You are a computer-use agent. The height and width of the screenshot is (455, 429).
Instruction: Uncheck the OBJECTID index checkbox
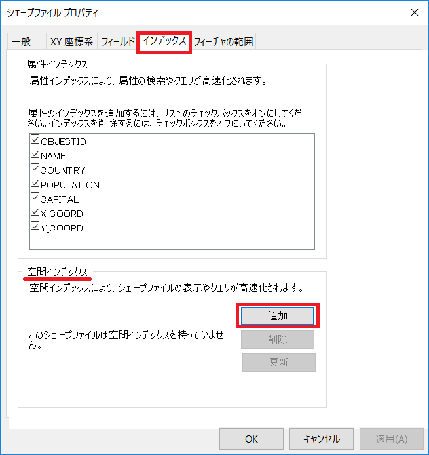coord(35,140)
